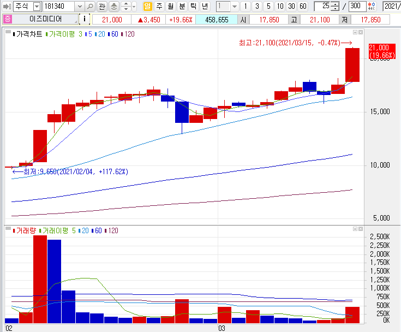Close the price chart panel
Viewport: 401px width, 332px height.
coord(360,32)
